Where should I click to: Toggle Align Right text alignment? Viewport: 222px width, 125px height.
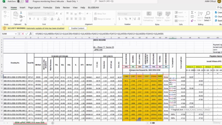click(x=76, y=19)
